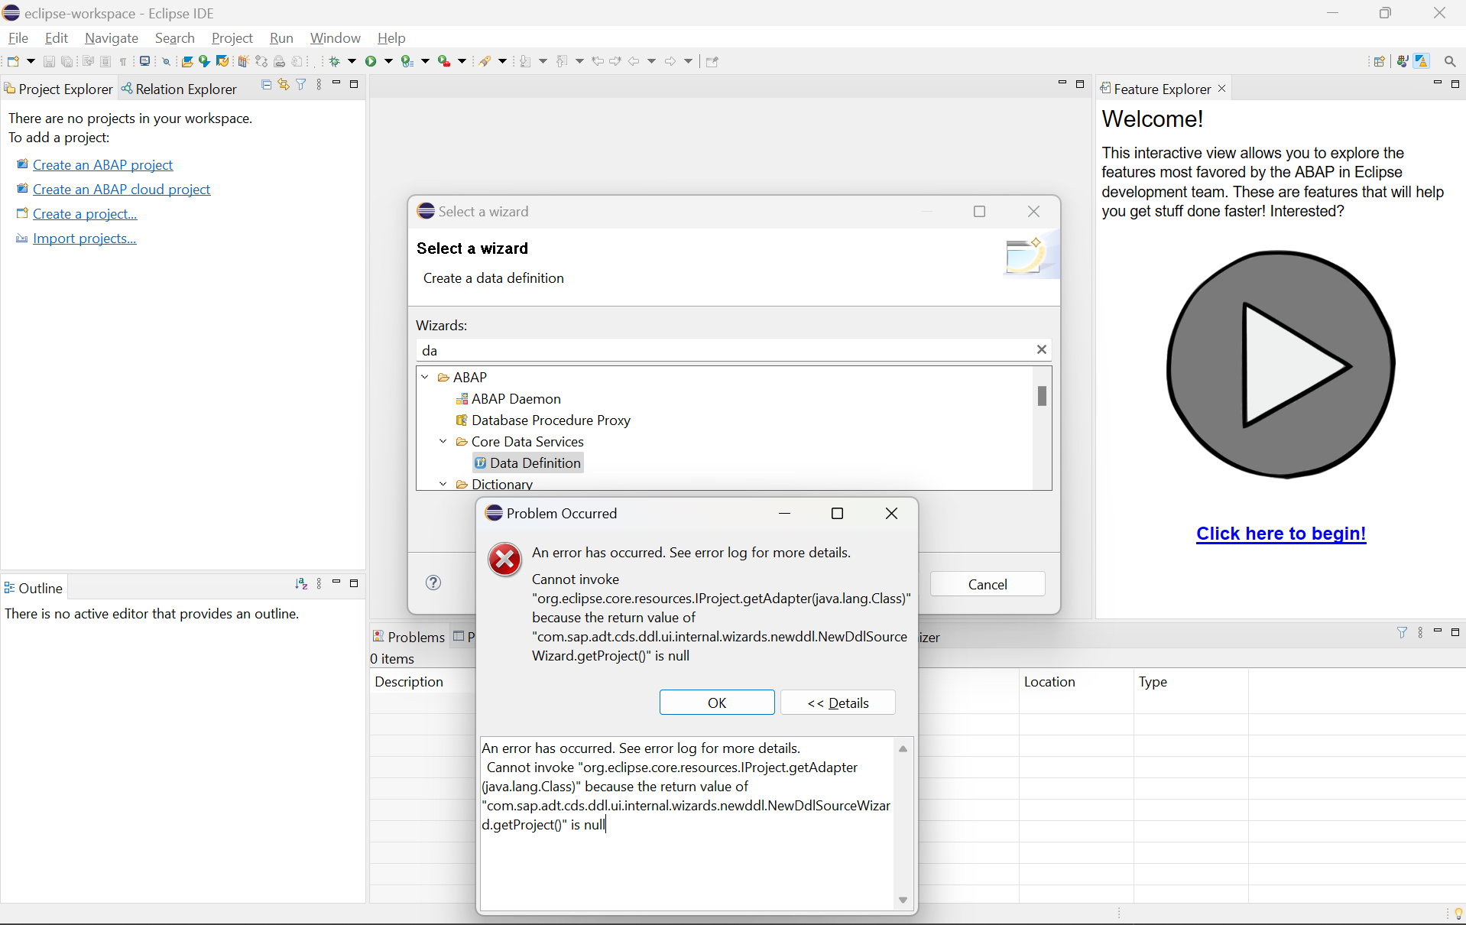Open the Navigate menu
1466x925 pixels.
click(112, 37)
